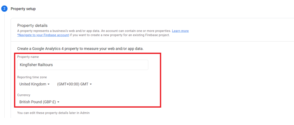Click the step 2 number circle
The height and width of the screenshot is (125, 294).
[x=4, y=9]
